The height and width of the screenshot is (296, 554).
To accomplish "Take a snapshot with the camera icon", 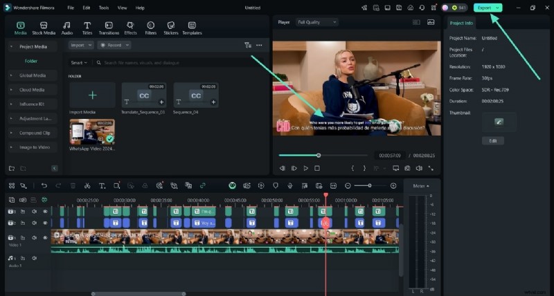I will 408,168.
